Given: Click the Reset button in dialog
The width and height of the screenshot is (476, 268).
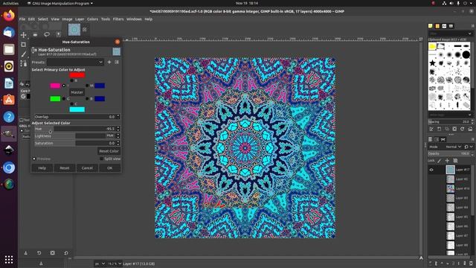Looking at the screenshot, I should pos(65,167).
